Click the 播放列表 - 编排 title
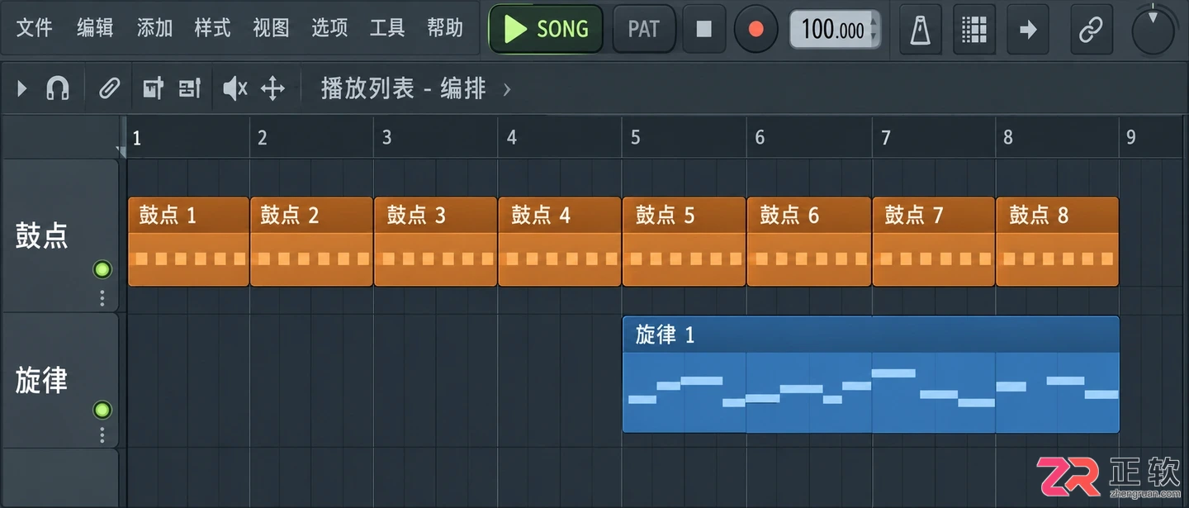 coord(403,88)
